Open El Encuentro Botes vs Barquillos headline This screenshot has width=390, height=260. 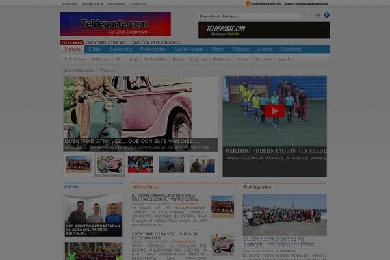tap(279, 242)
